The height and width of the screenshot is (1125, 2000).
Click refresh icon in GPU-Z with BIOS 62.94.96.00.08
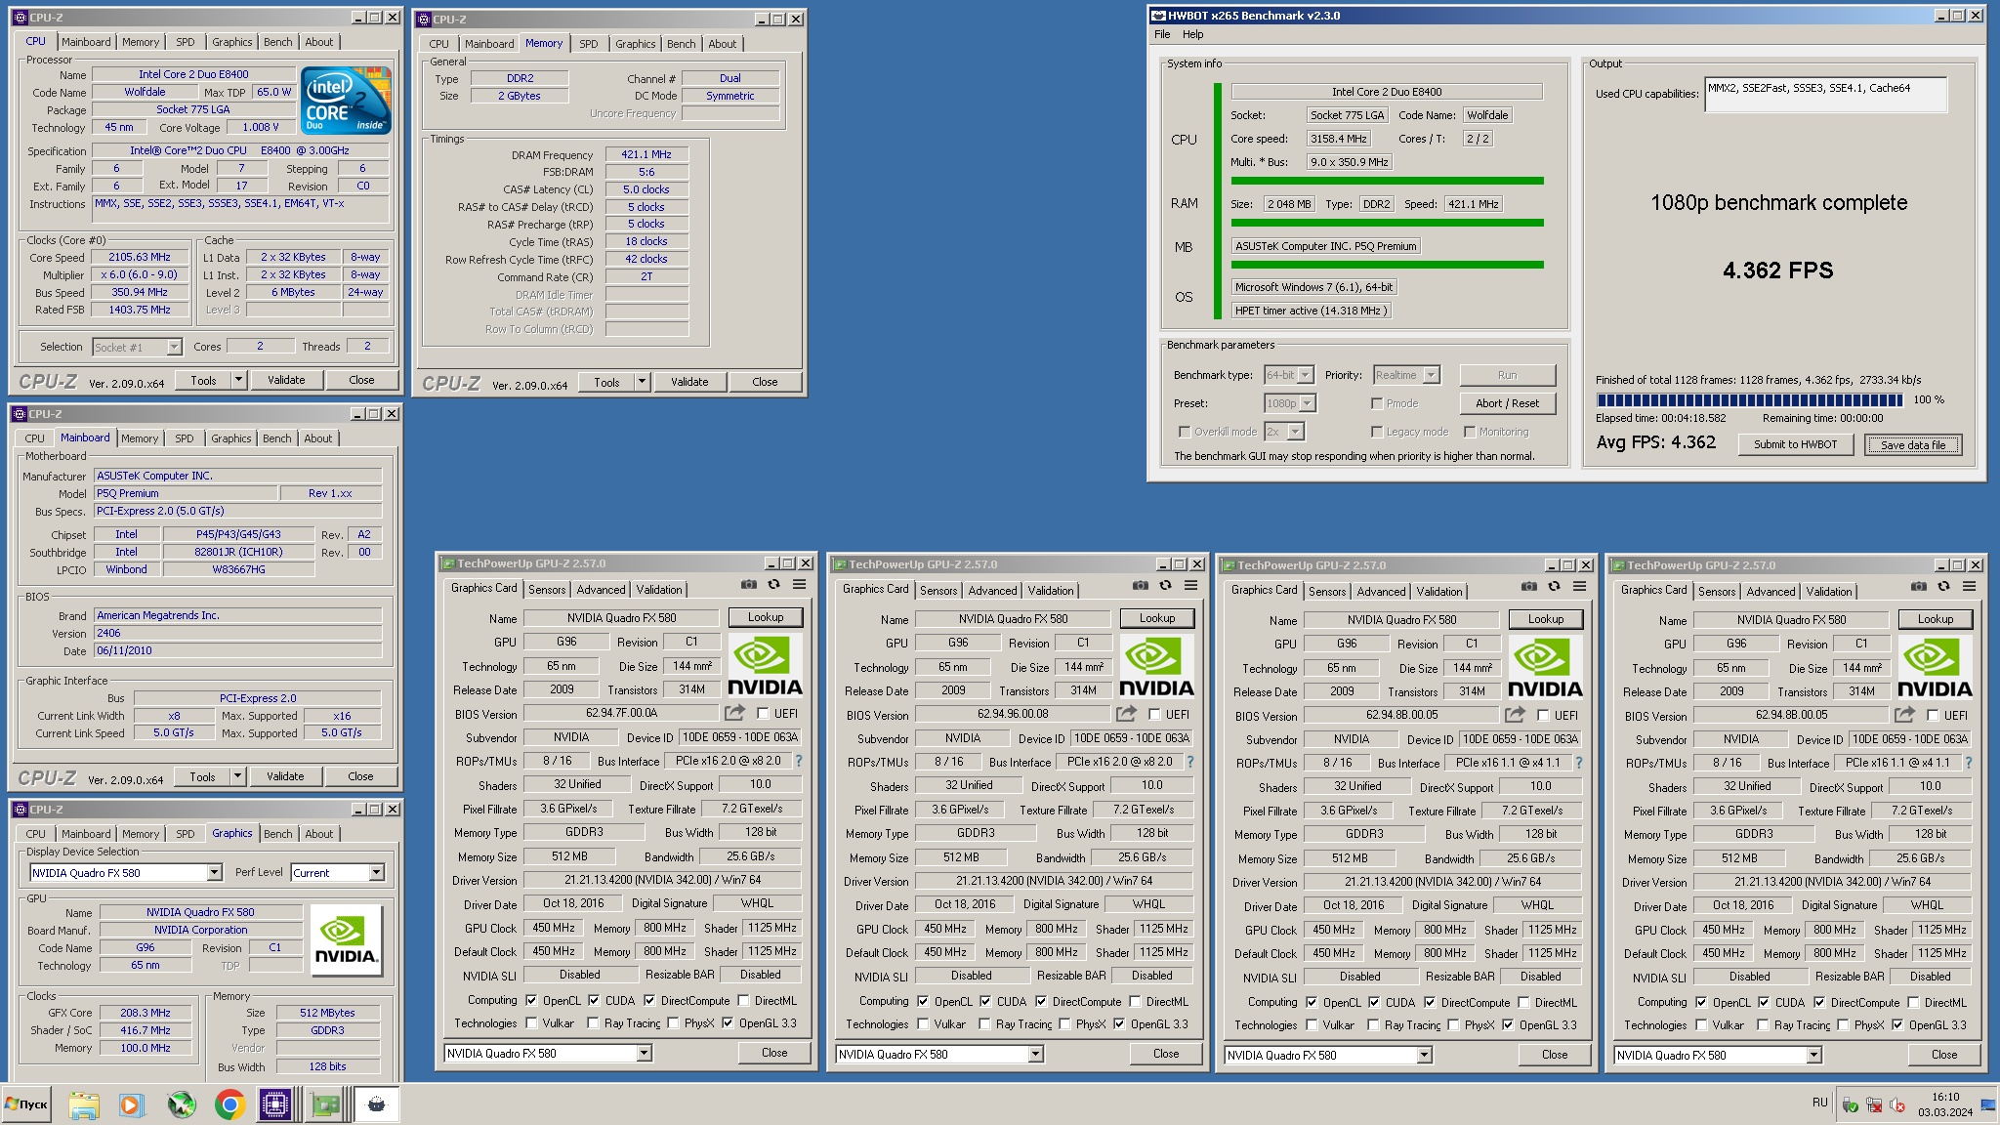pos(1165,586)
